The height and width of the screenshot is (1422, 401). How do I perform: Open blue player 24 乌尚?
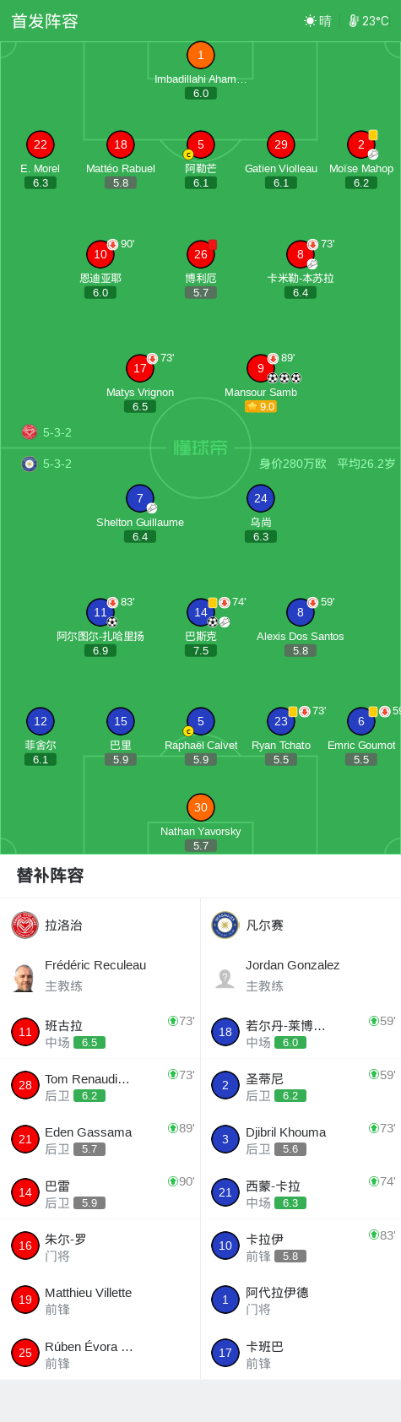click(x=261, y=498)
